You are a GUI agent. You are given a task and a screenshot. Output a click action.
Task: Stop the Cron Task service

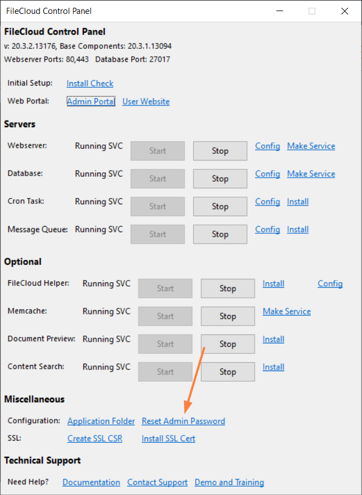click(220, 206)
